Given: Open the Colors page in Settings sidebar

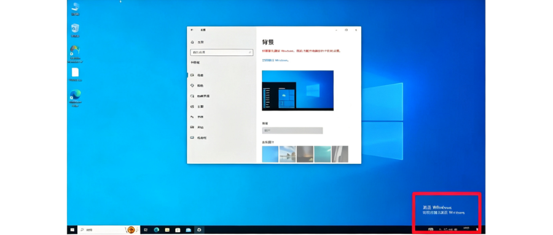Looking at the screenshot, I should click(197, 86).
